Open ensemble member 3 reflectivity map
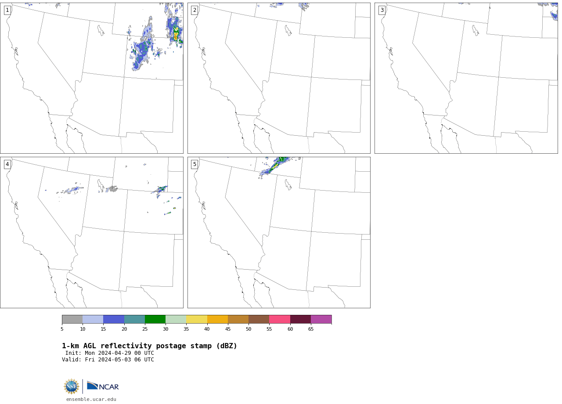 [466, 78]
